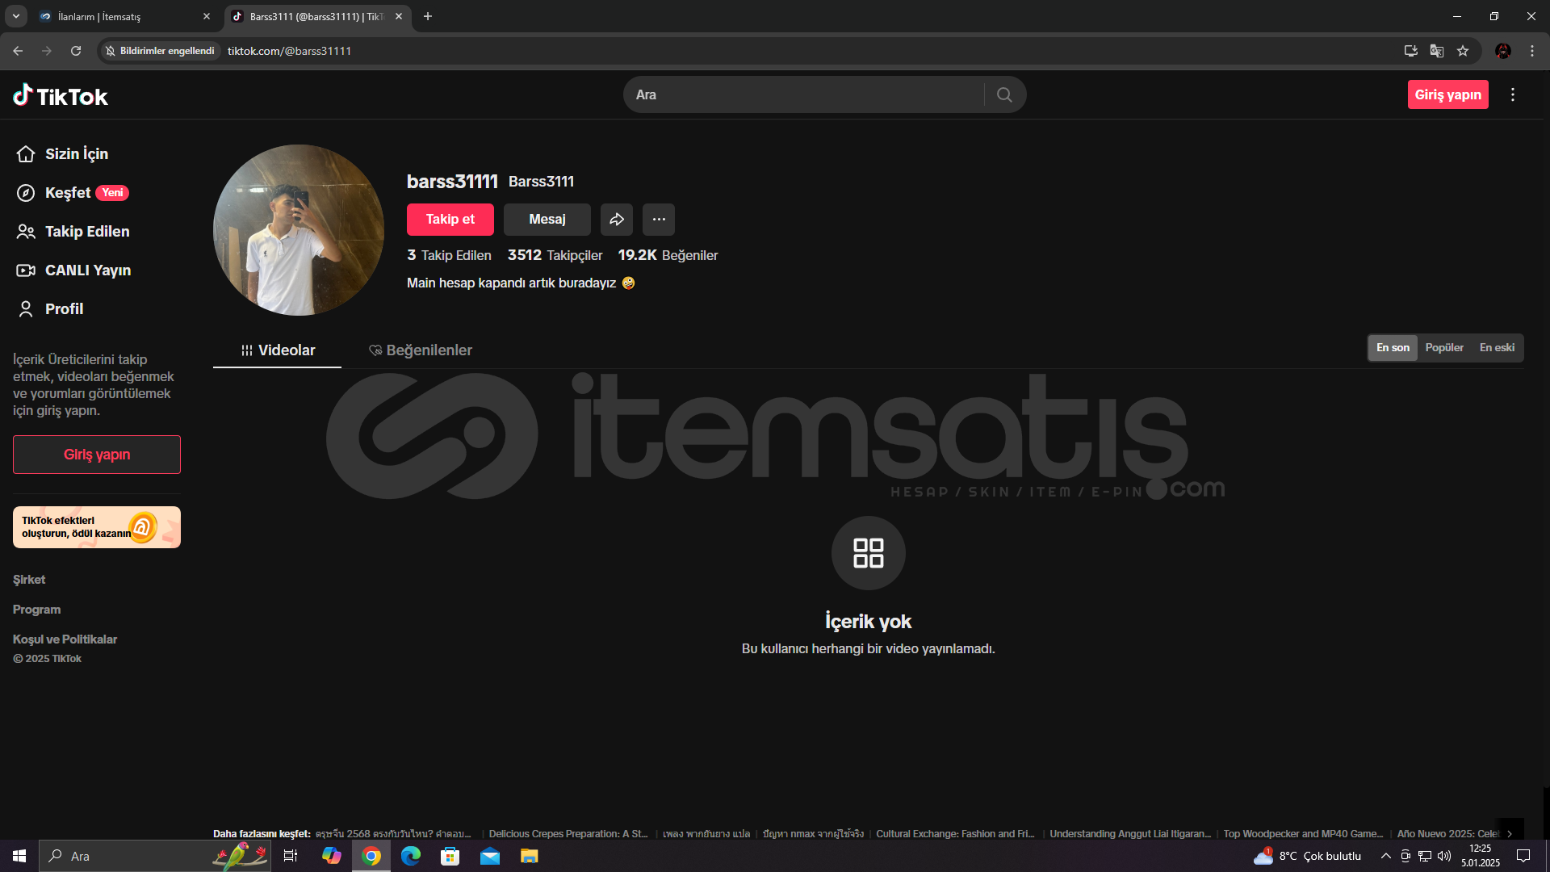The width and height of the screenshot is (1550, 872).
Task: Open Cultural Exchange: Fashion link
Action: 955,834
